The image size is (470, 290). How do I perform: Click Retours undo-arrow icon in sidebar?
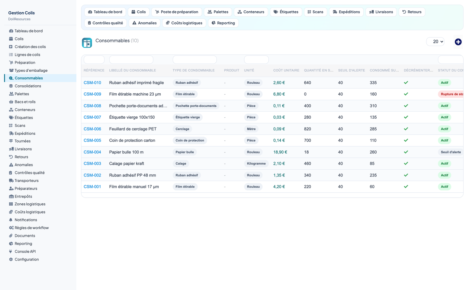(x=11, y=157)
